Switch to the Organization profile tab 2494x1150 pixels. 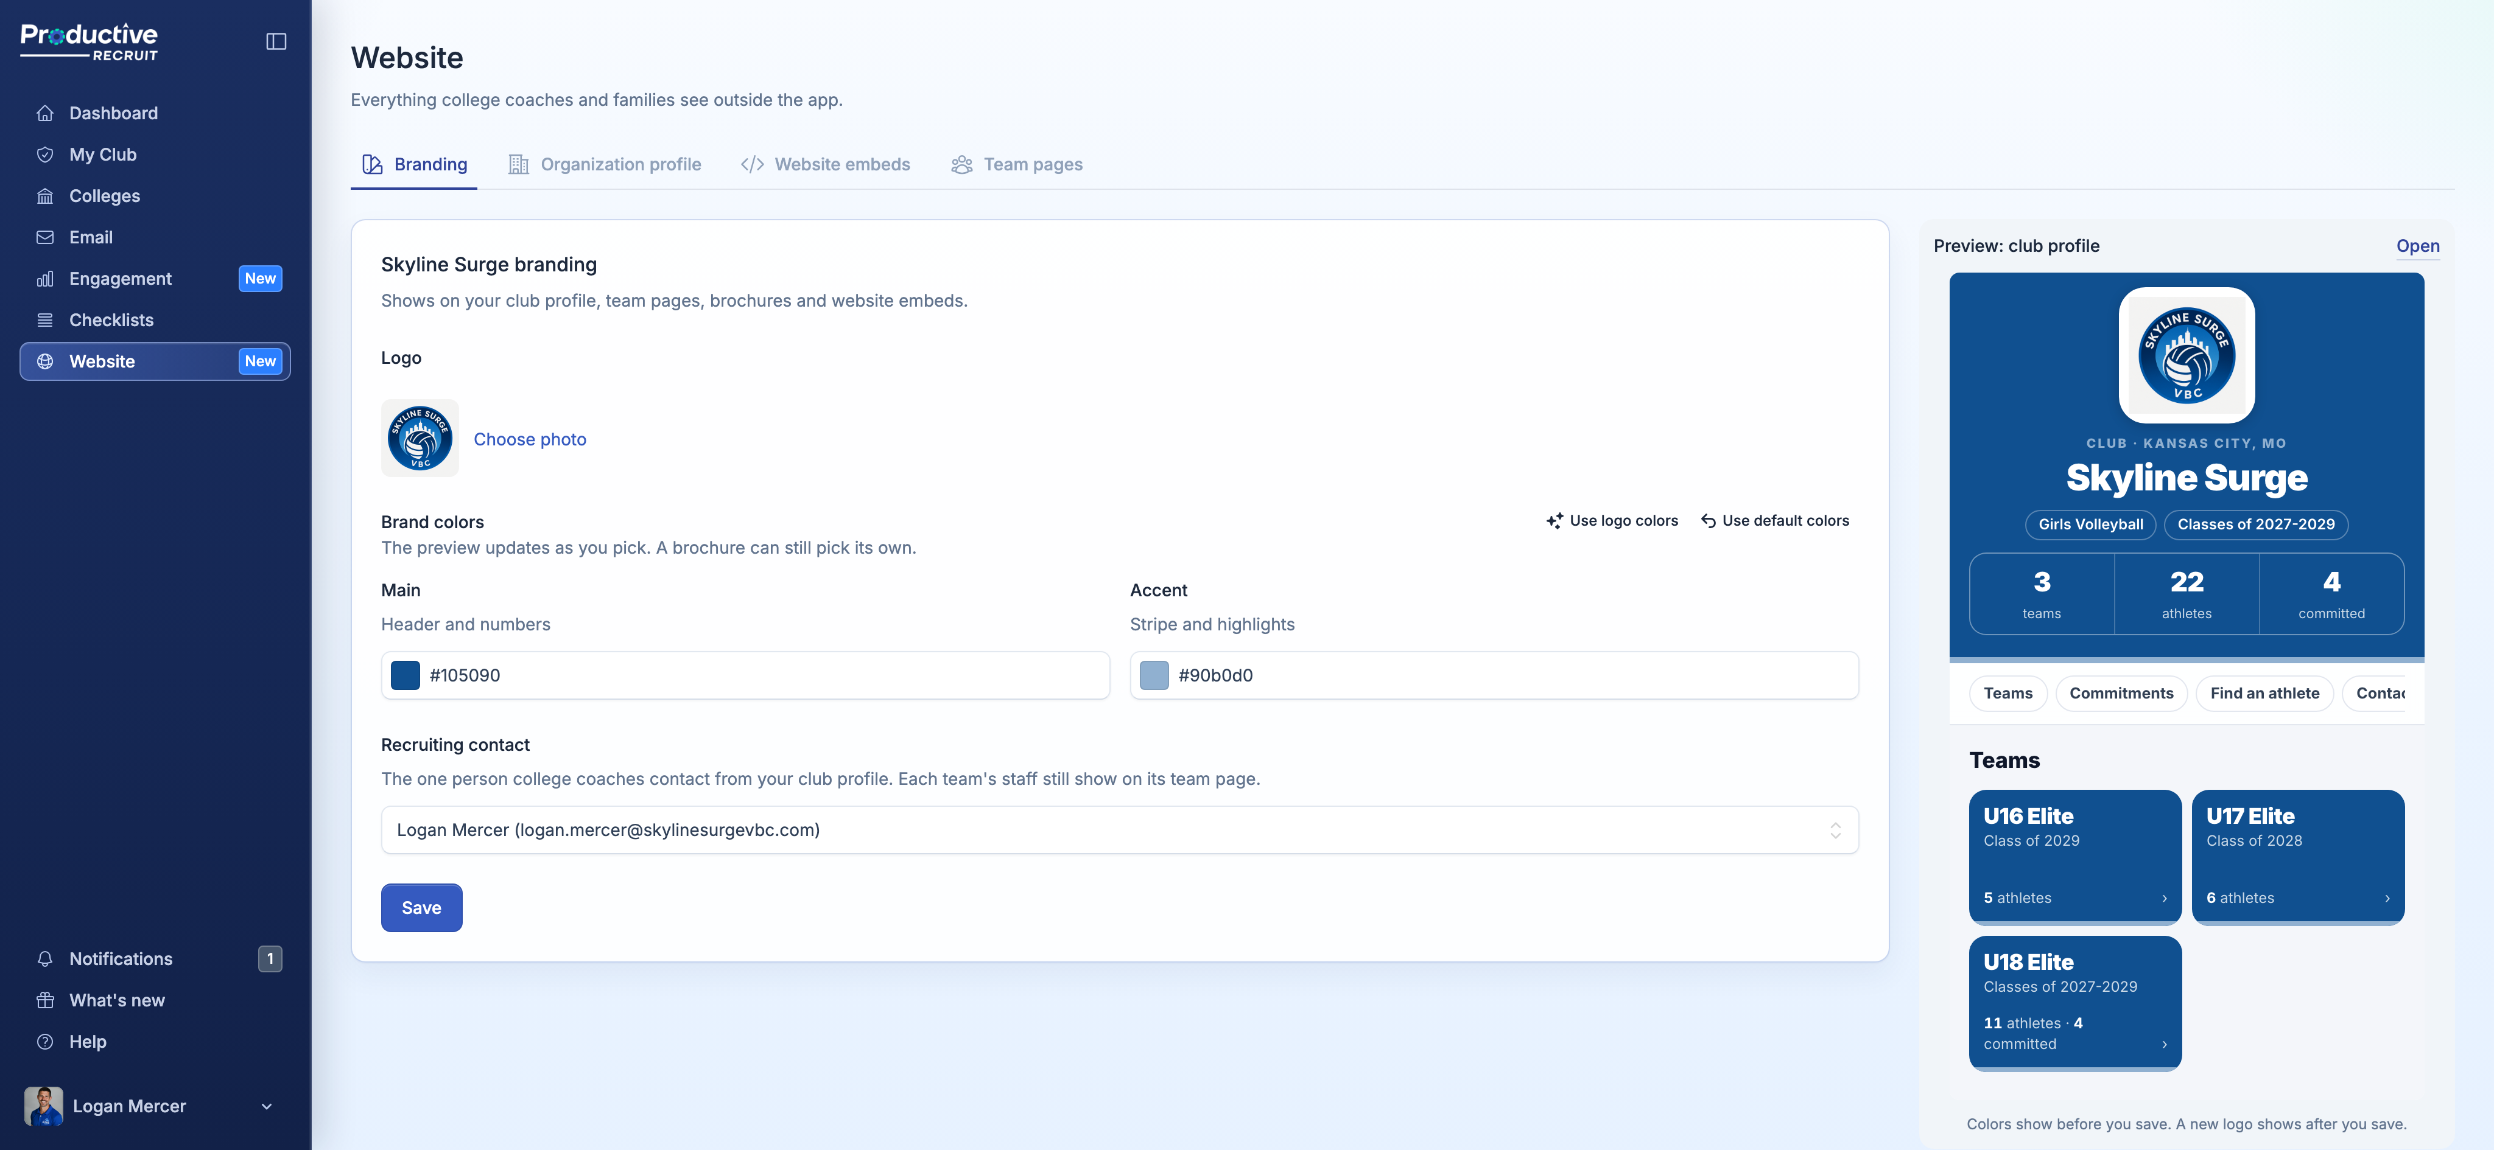(605, 164)
